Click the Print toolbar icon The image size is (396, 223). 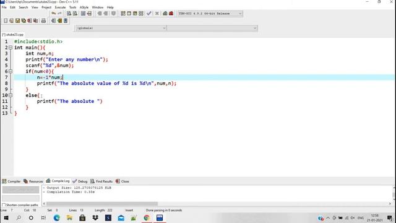pyautogui.click(x=43, y=20)
